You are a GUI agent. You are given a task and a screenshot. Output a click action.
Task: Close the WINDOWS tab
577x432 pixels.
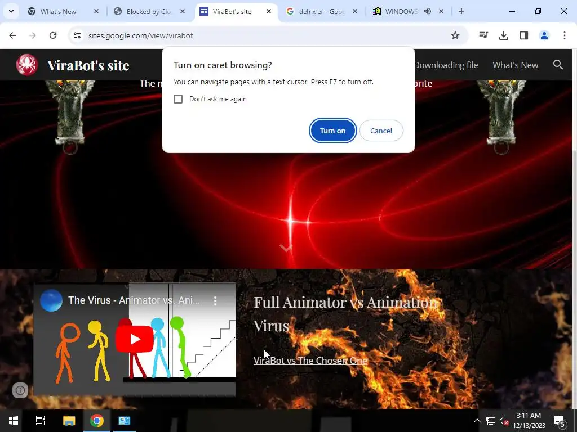pyautogui.click(x=441, y=11)
